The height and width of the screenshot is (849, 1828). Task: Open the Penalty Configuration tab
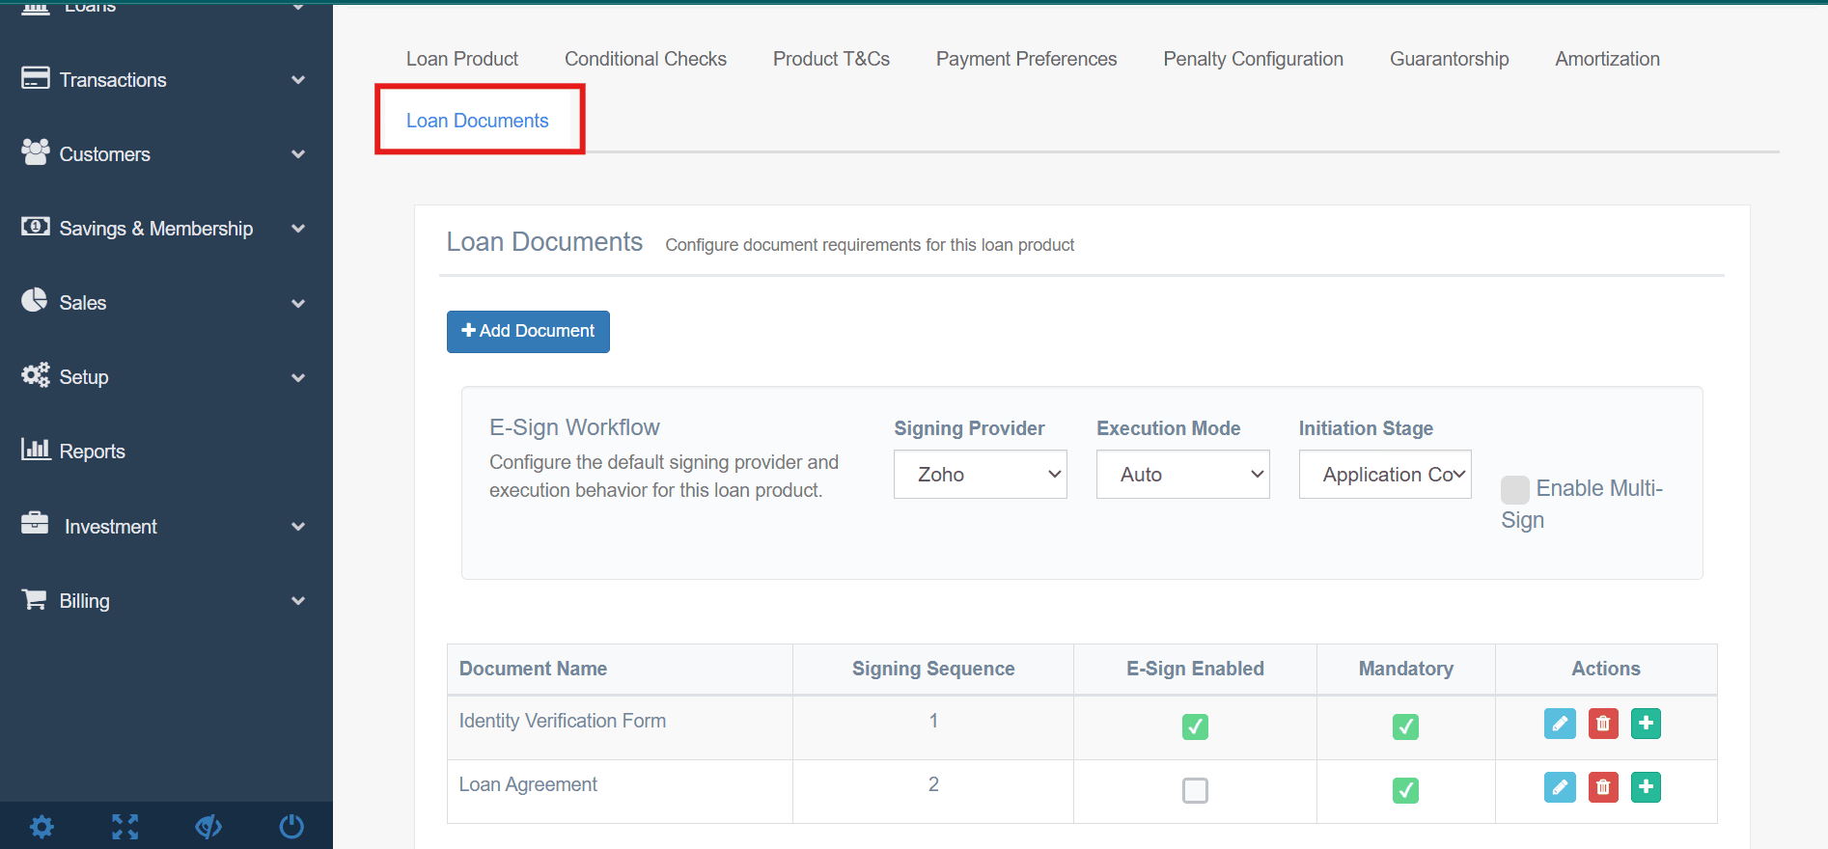(x=1253, y=59)
